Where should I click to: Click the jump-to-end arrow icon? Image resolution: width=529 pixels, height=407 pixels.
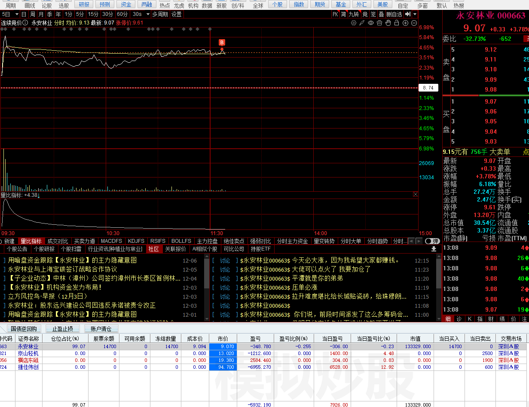[407, 14]
